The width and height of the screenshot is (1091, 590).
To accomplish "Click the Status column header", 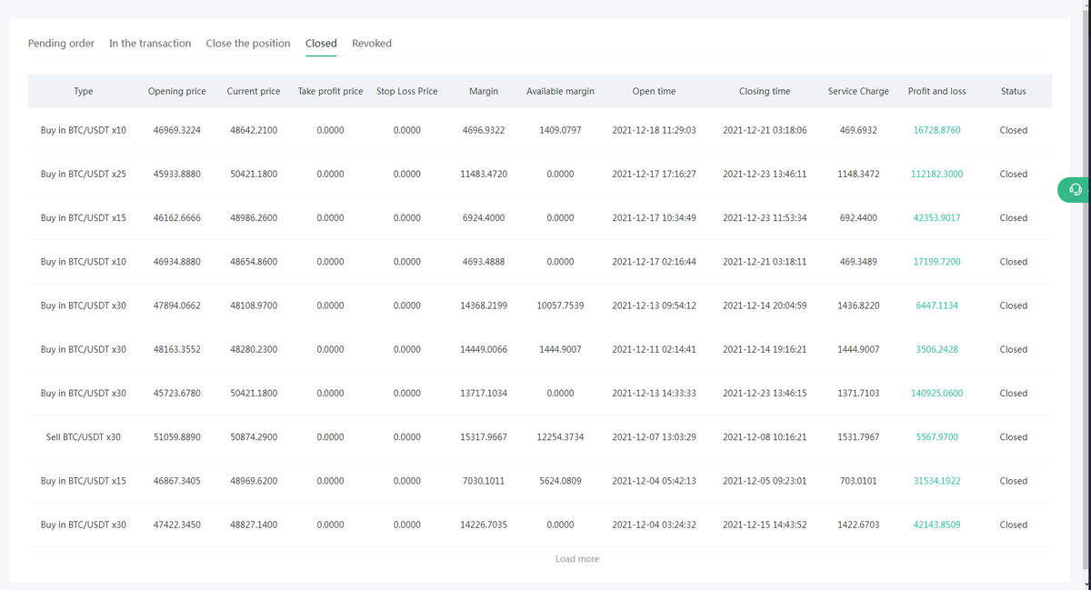I will (x=1014, y=91).
